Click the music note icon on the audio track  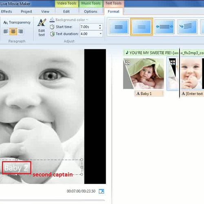(x=127, y=53)
